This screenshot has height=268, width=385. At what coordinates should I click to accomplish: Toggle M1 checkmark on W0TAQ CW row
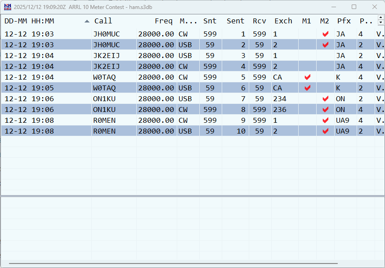[307, 77]
